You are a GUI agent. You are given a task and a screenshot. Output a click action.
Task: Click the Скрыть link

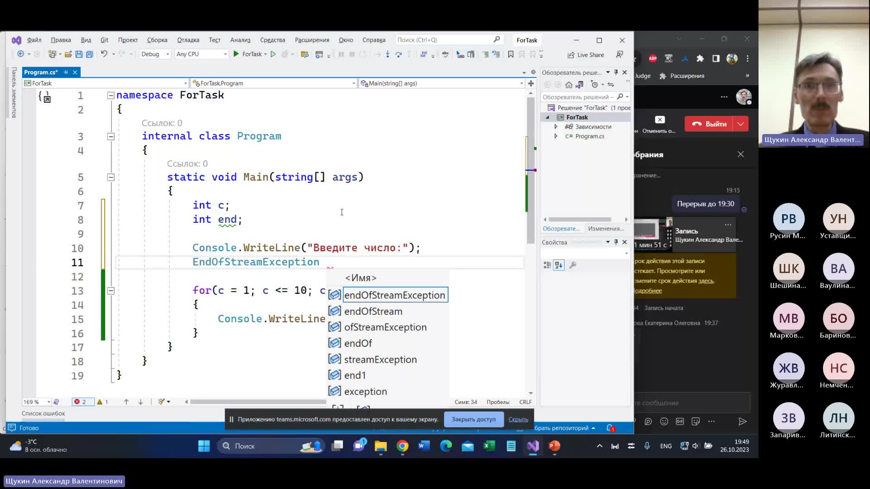[x=518, y=419]
